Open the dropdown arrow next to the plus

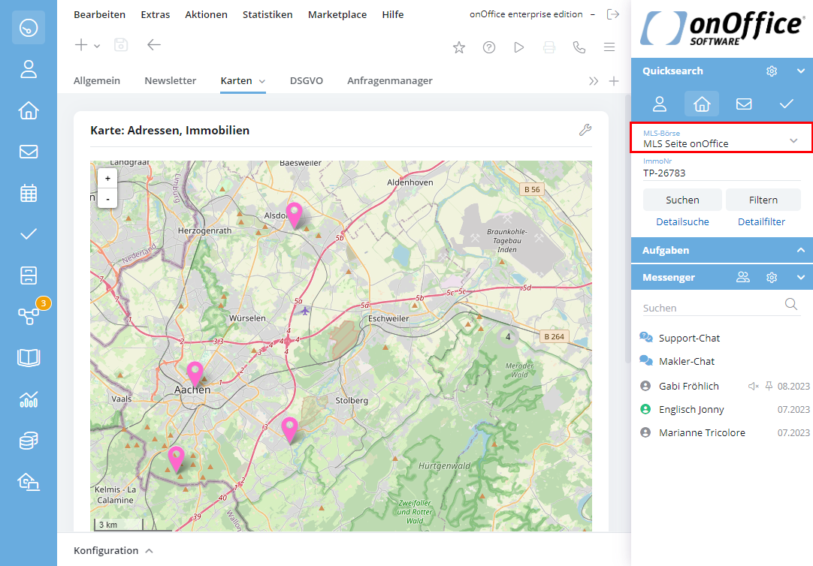point(97,46)
